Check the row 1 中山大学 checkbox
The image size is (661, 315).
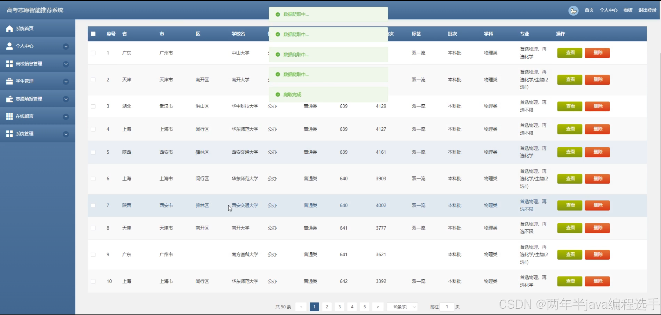(93, 53)
